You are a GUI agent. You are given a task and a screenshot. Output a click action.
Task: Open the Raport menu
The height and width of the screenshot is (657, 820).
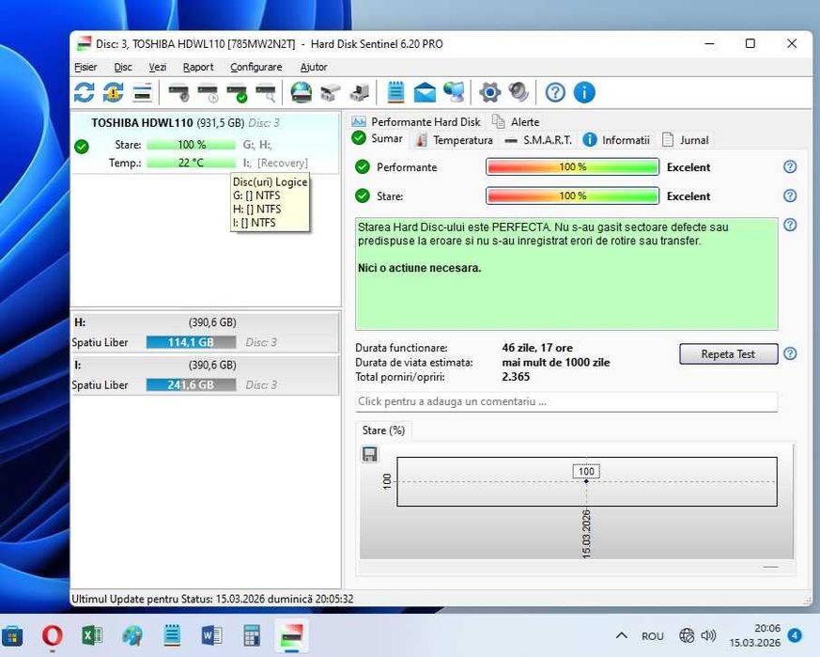[x=198, y=67]
